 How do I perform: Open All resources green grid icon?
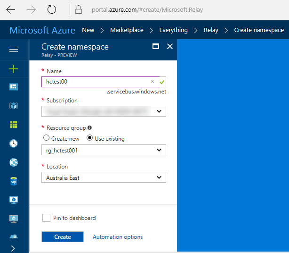14,125
